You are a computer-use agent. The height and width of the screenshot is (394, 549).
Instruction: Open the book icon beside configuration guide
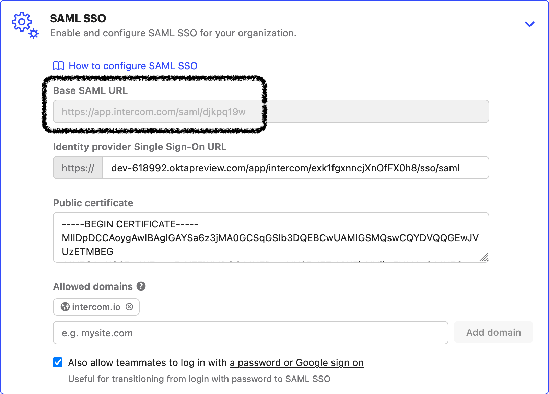tap(58, 66)
